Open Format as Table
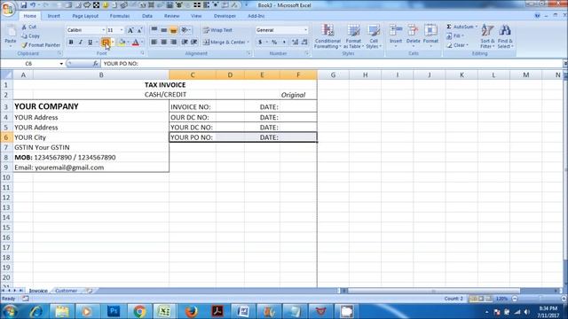This screenshot has height=319, width=568. tap(353, 36)
